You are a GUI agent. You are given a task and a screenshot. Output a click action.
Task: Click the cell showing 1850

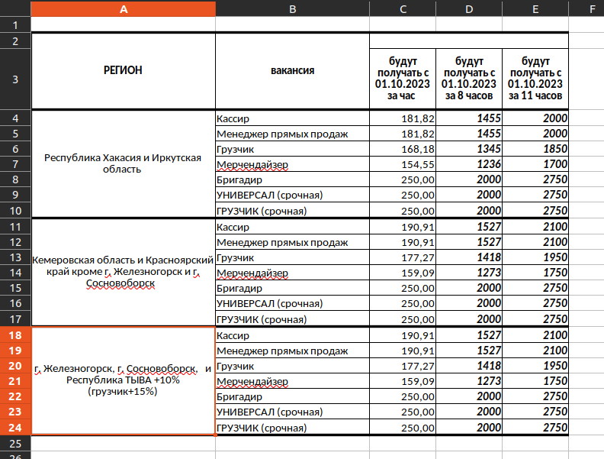535,149
